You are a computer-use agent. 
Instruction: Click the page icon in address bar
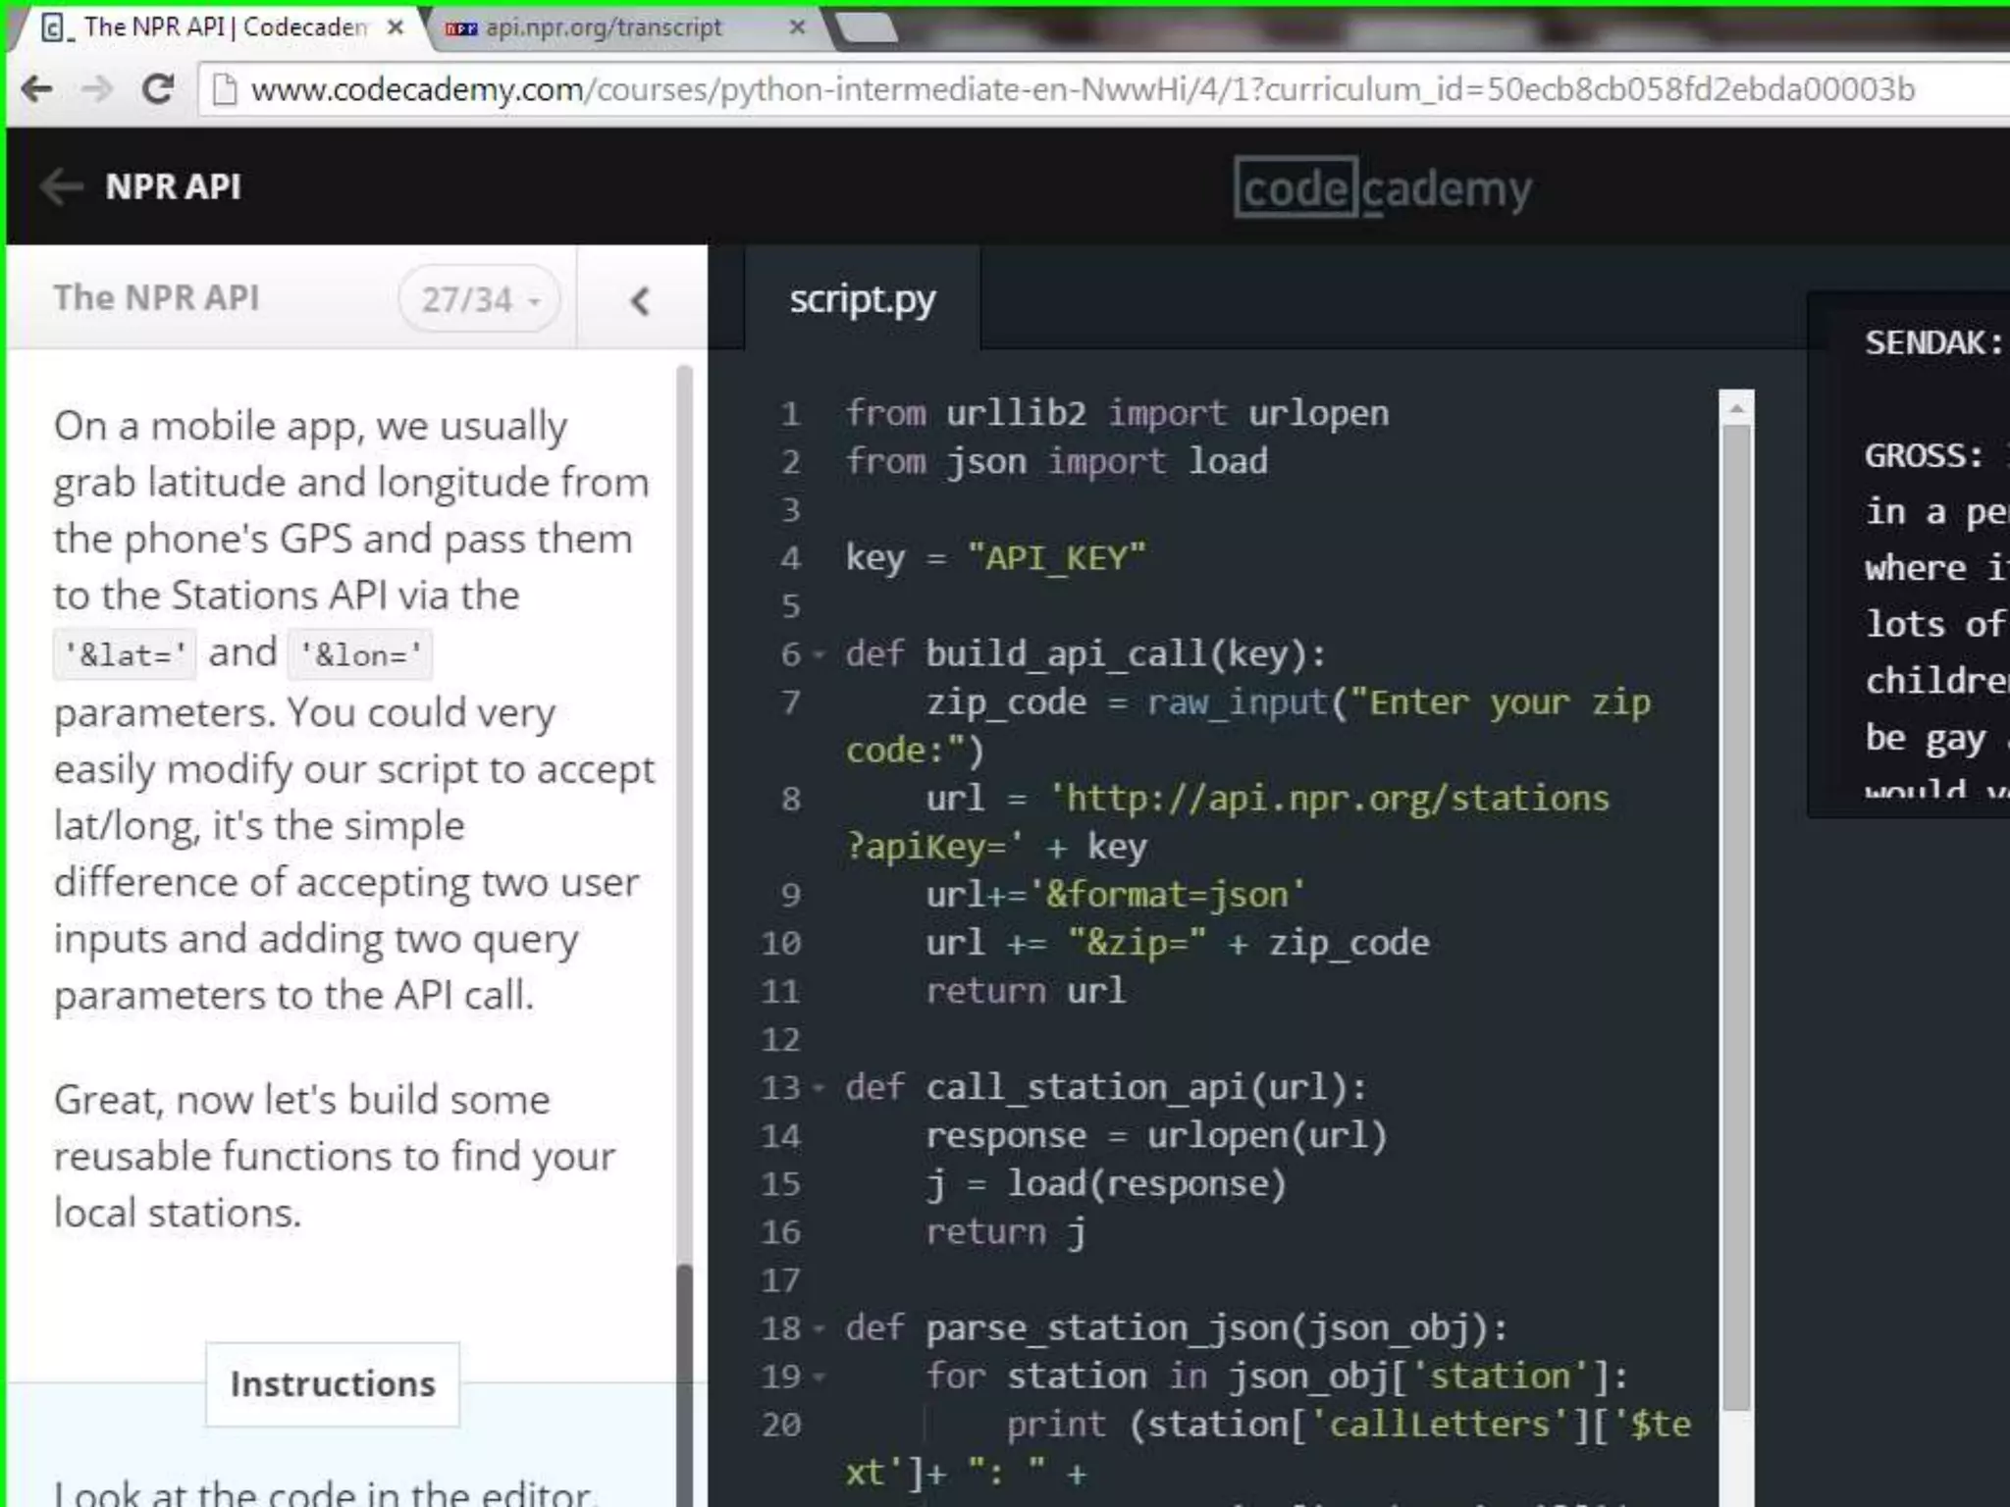225,89
